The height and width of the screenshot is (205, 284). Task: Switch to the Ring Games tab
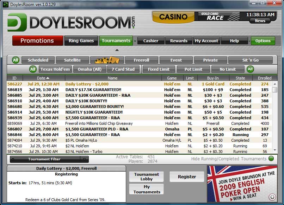[81, 41]
